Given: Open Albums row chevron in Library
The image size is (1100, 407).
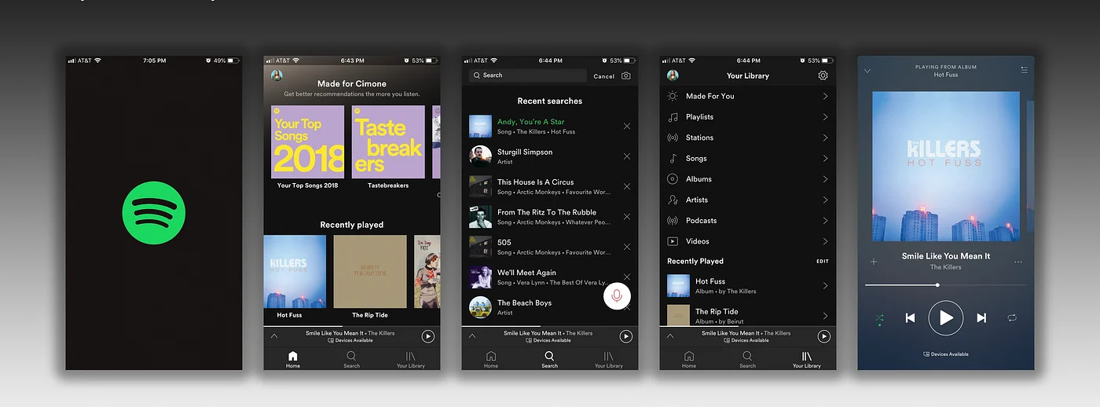Looking at the screenshot, I should pos(825,179).
